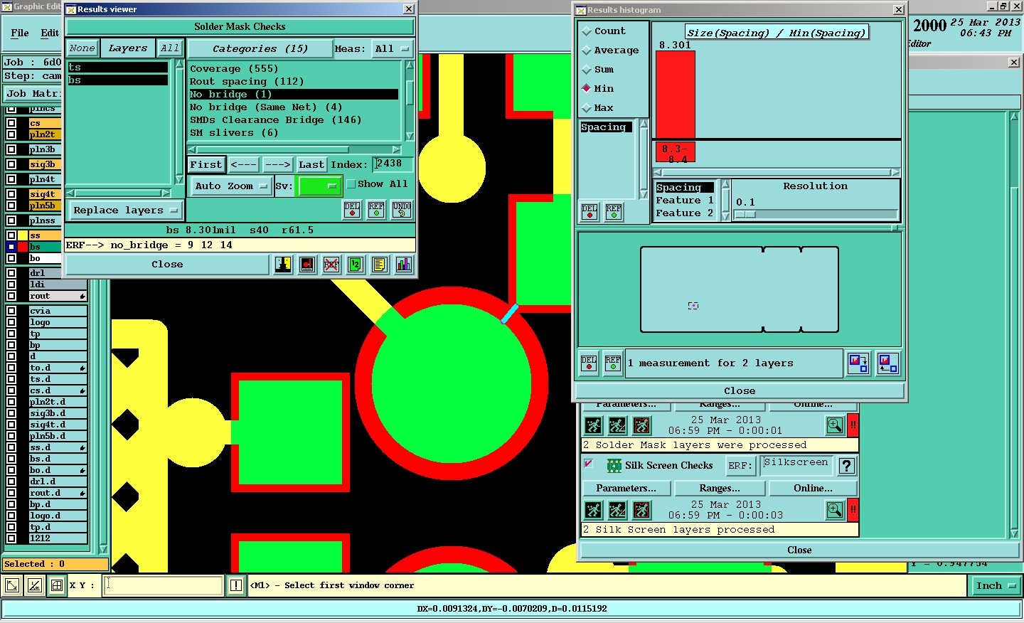Go to next result with arrow button
Viewport: 1024px width, 623px height.
[x=277, y=165]
